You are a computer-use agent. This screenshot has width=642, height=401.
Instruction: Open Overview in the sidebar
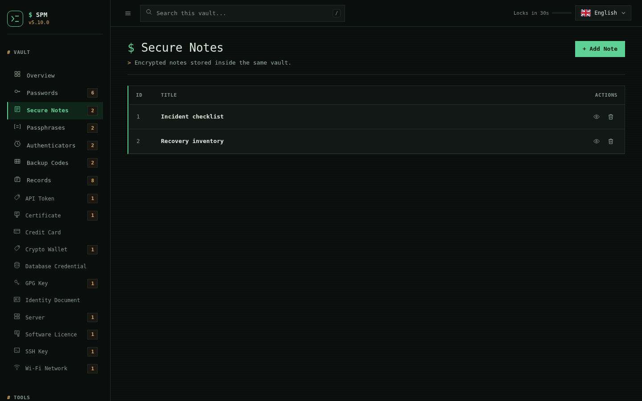(x=55, y=75)
